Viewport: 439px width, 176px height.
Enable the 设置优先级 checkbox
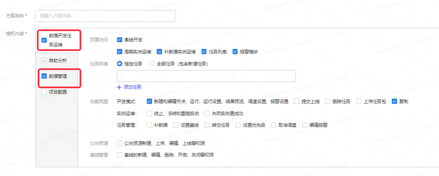coord(238,125)
